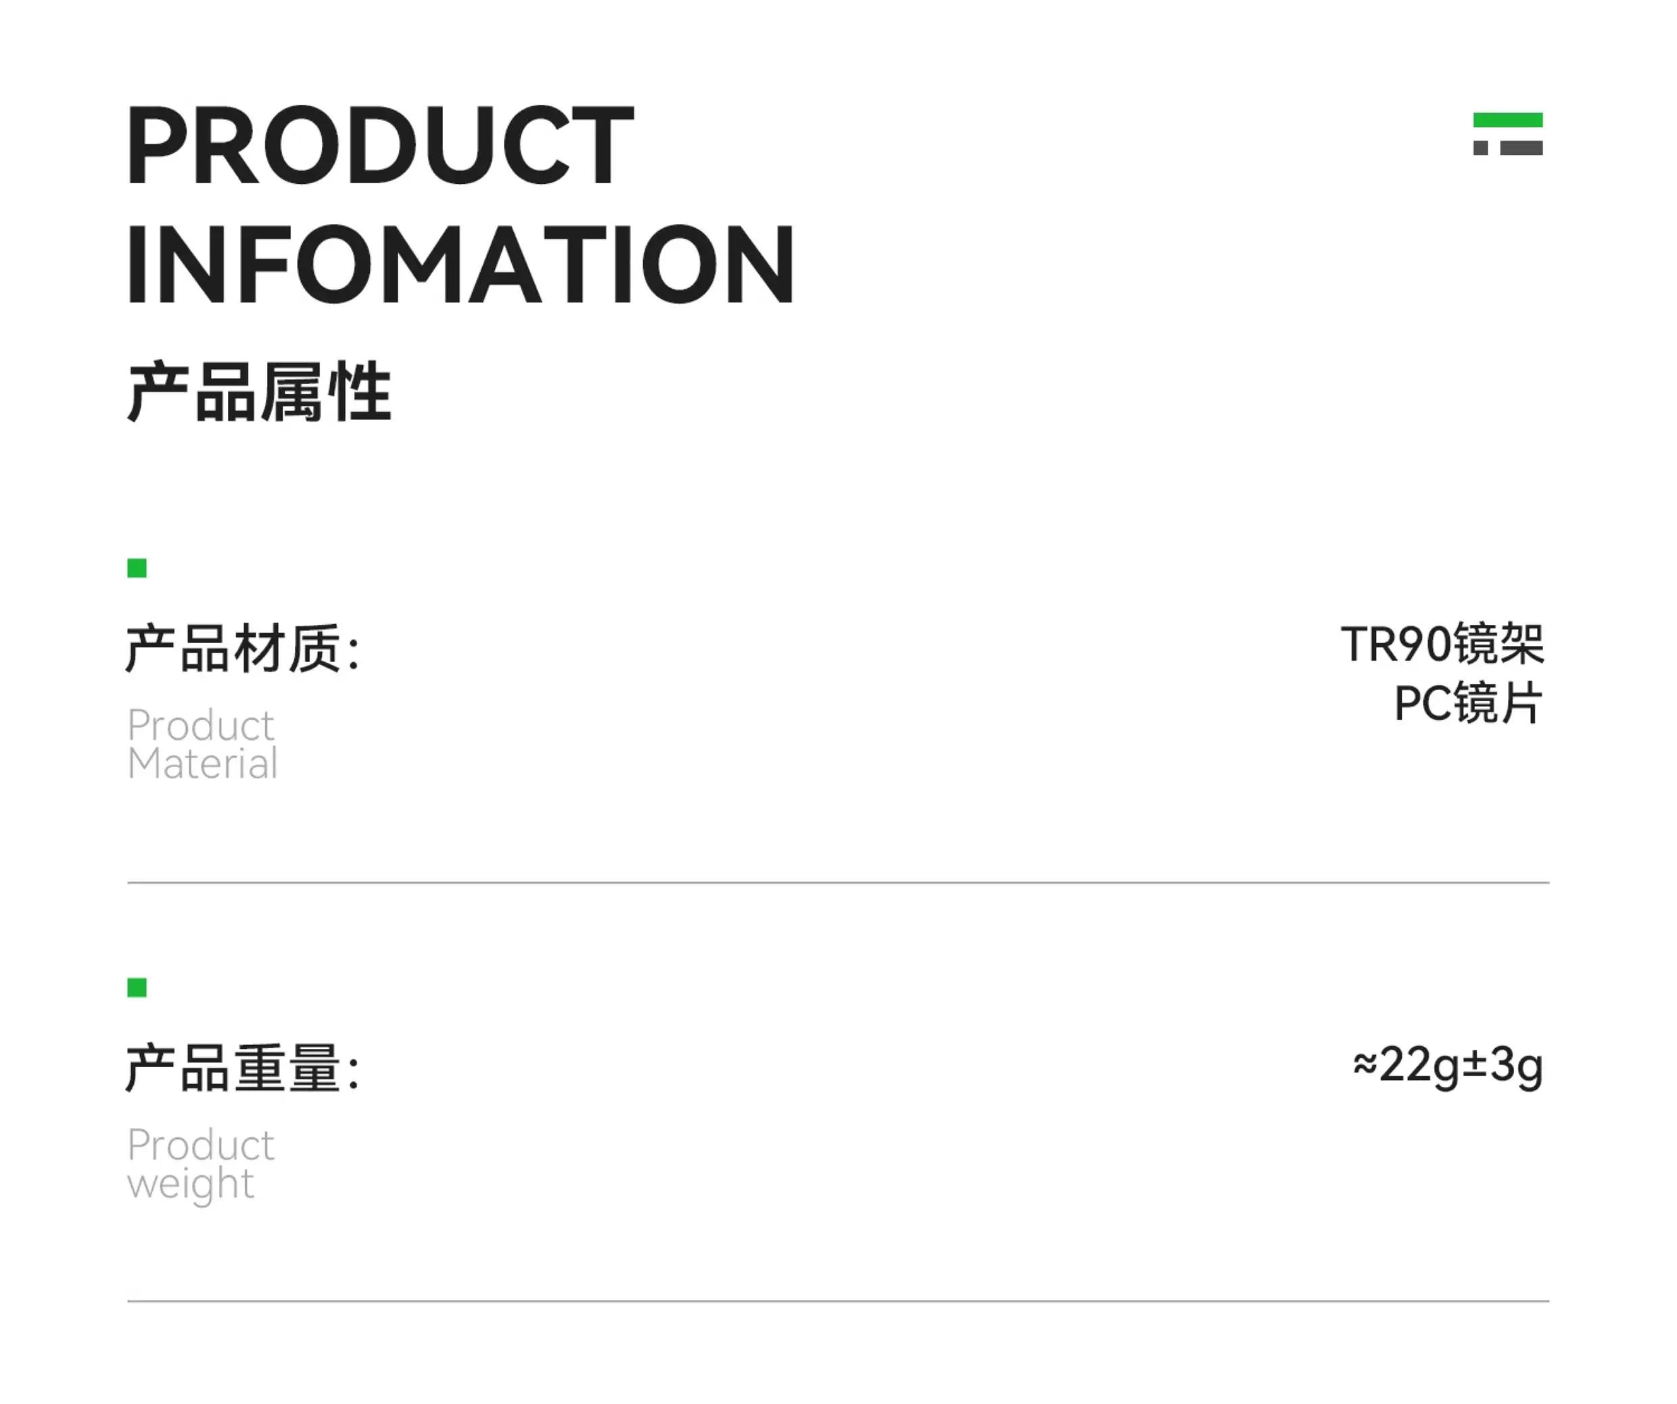Click the long gray bar under green bar
The width and height of the screenshot is (1677, 1404).
point(1521,147)
